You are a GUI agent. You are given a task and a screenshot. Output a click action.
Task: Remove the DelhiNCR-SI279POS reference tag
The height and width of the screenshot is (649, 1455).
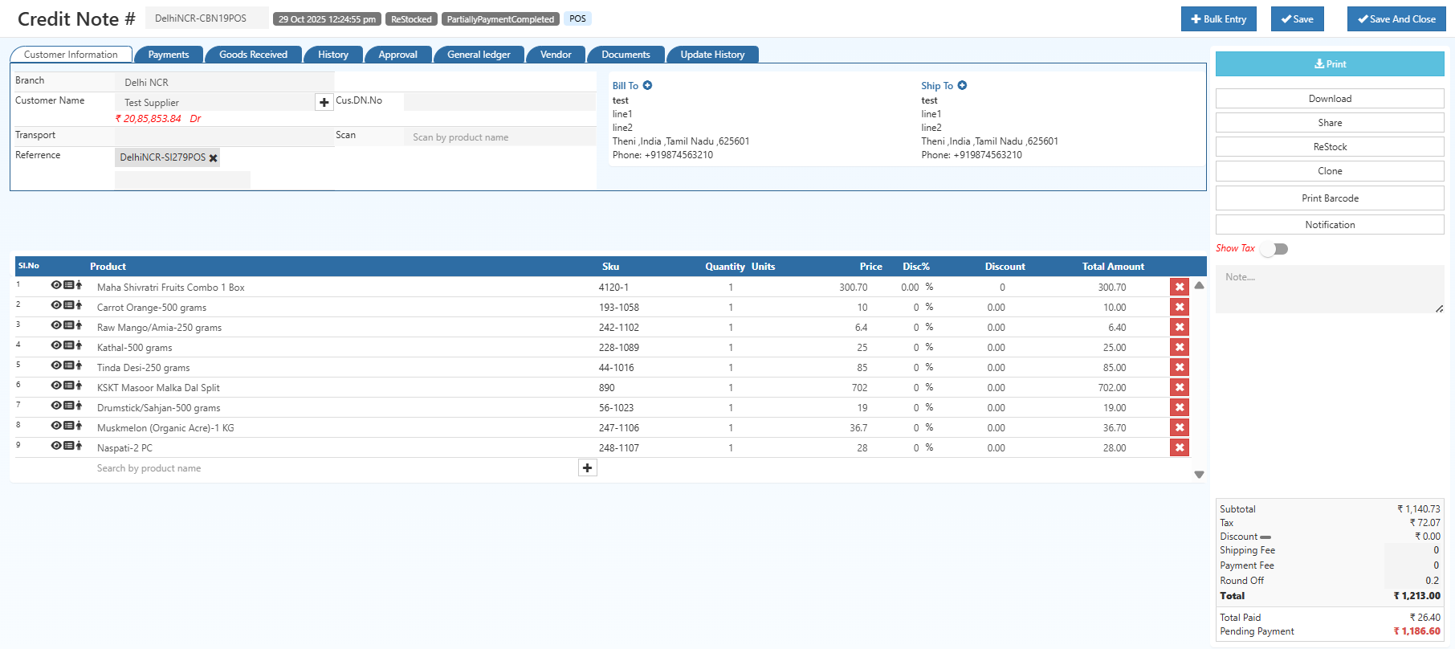(x=213, y=158)
